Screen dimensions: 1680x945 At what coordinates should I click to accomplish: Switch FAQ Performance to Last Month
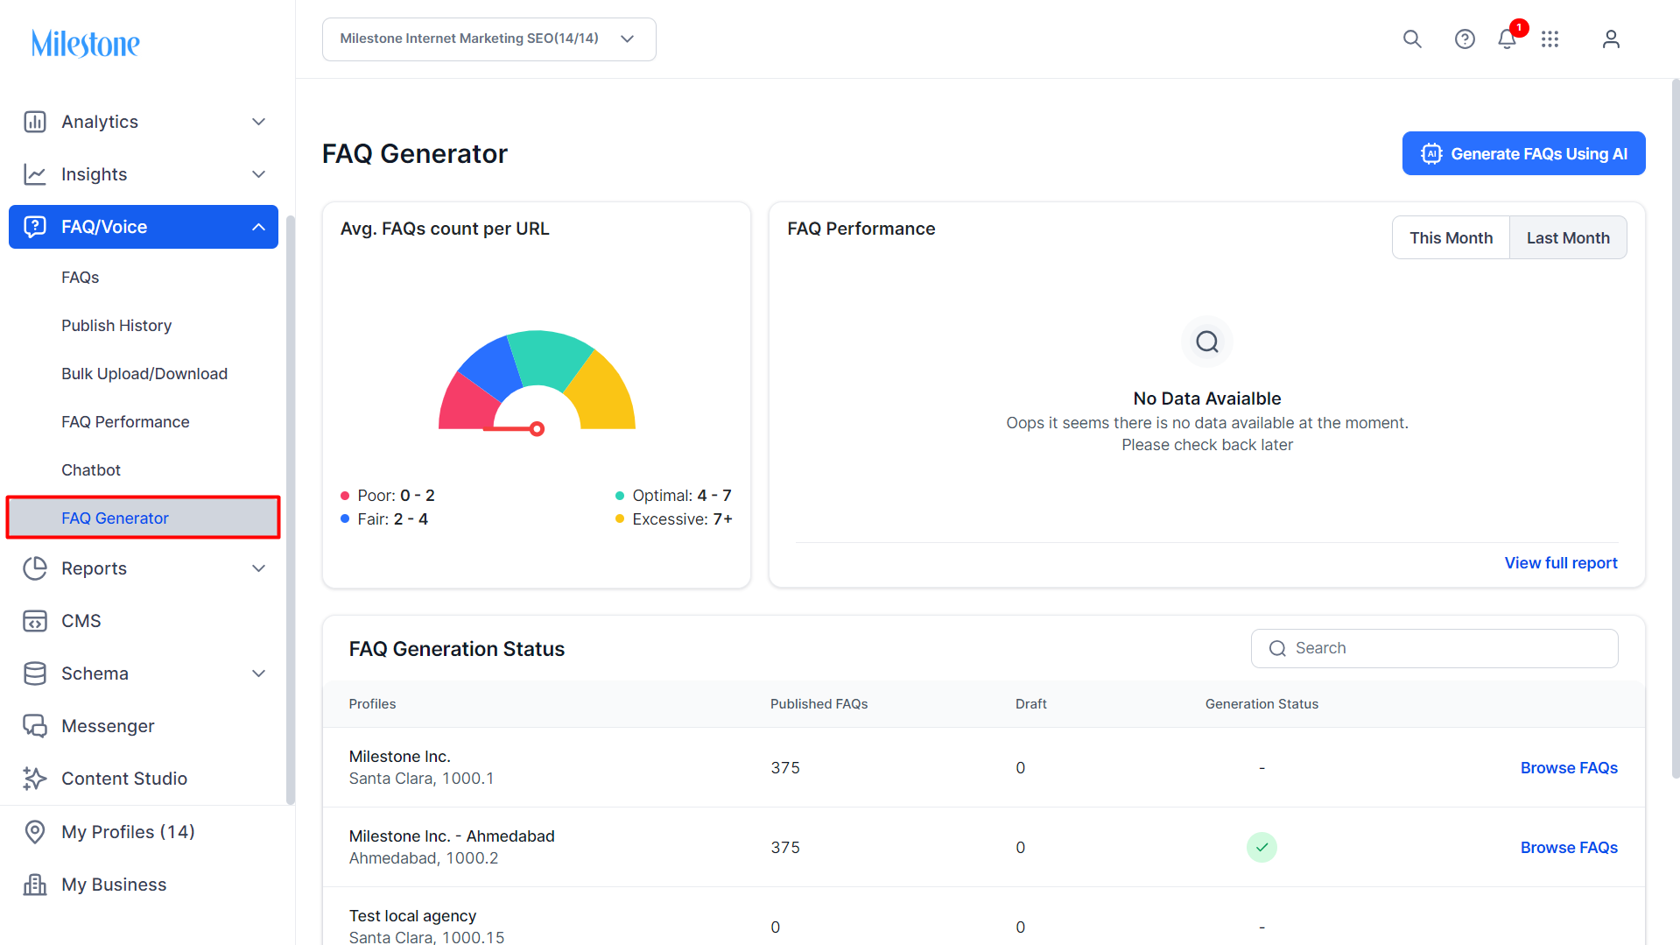[x=1568, y=237]
